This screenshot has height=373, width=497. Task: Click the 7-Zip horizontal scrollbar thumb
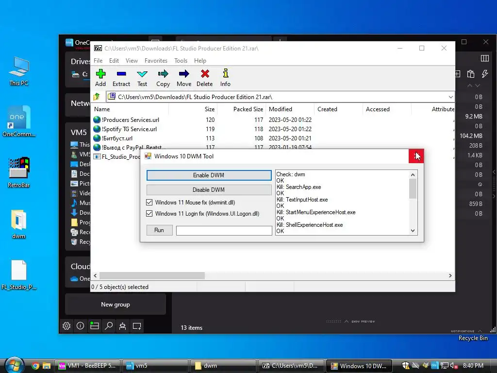coord(152,276)
